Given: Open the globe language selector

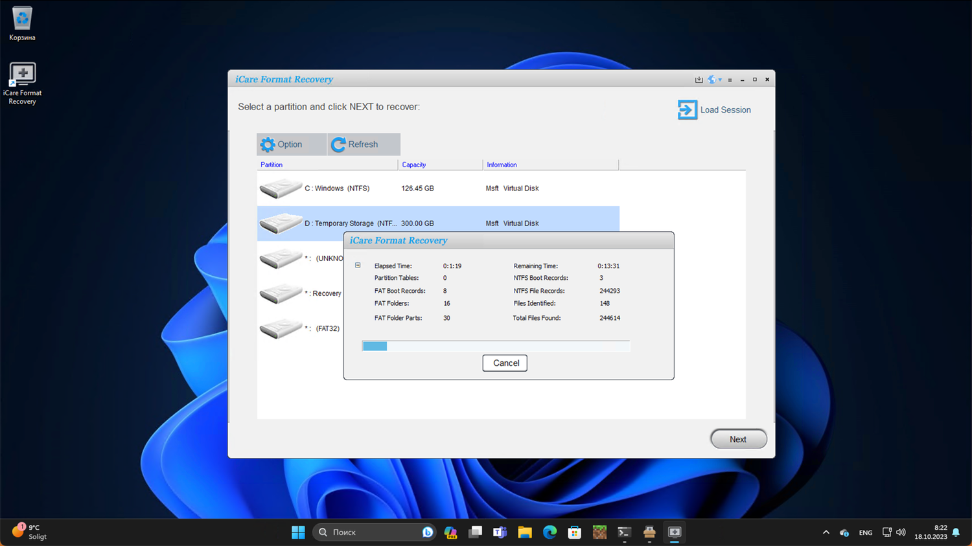Looking at the screenshot, I should [714, 80].
